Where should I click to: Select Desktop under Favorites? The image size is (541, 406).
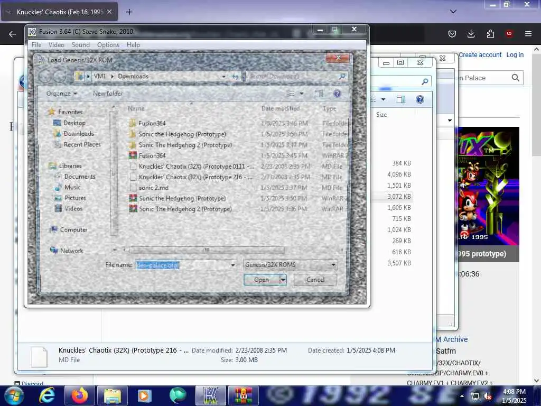point(69,123)
